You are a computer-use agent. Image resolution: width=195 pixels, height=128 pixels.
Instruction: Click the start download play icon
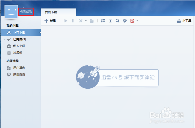pos(66,21)
